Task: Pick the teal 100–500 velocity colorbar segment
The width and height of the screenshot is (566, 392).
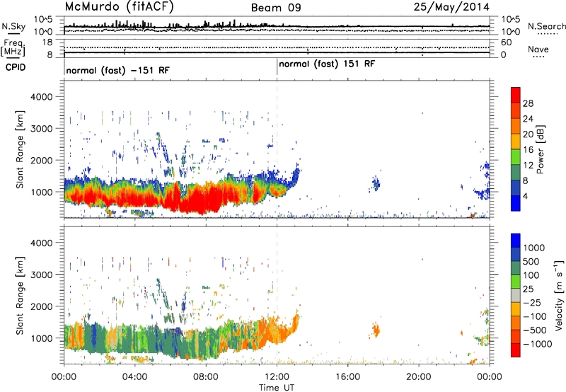Action: pyautogui.click(x=516, y=268)
